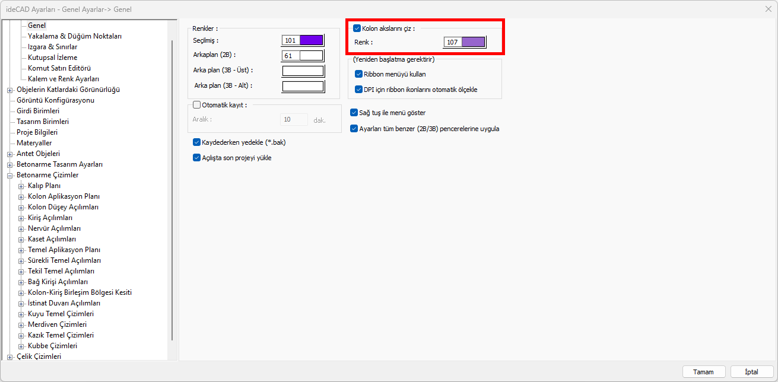Collapse the Betonarme Çizimler node
This screenshot has width=778, height=382.
point(9,176)
